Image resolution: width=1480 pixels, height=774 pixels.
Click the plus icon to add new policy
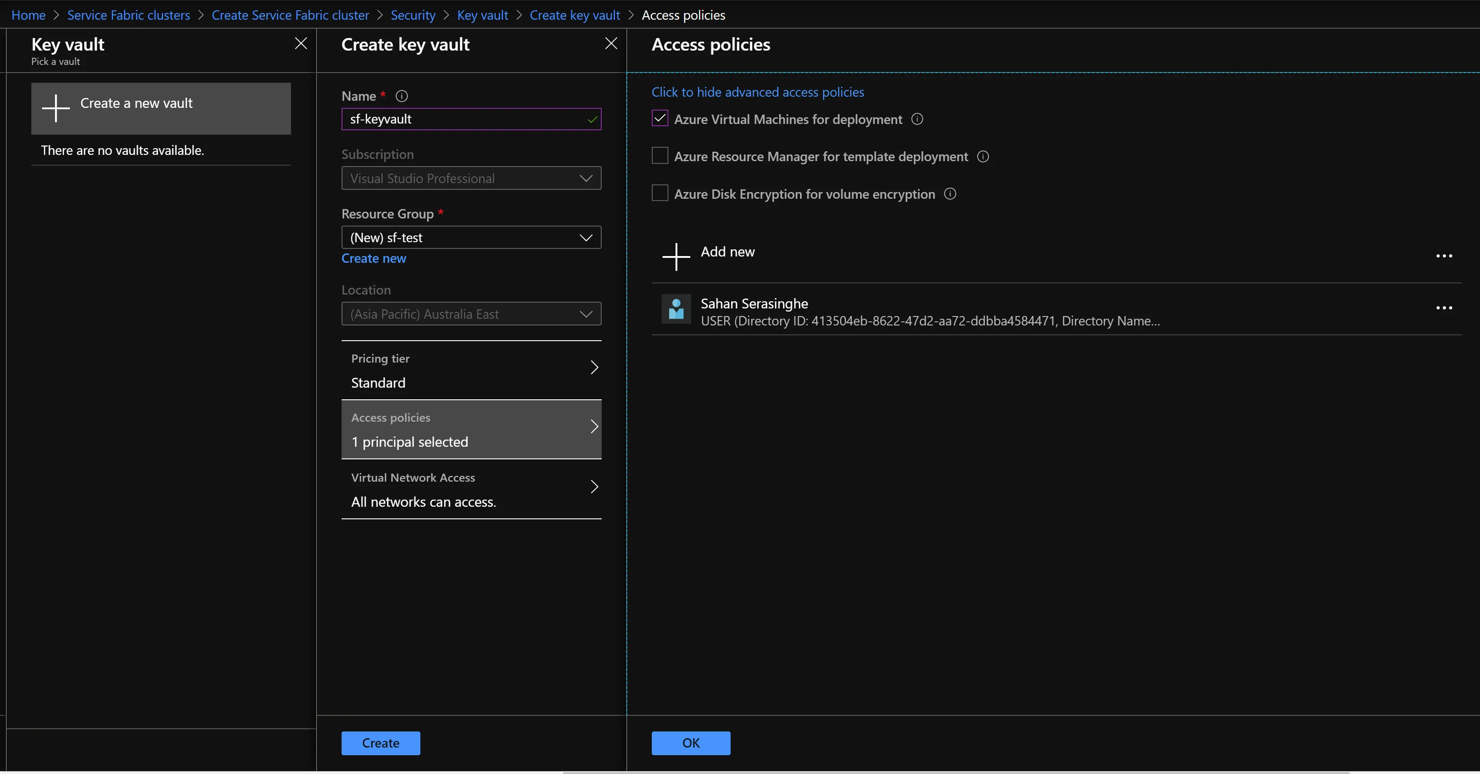676,256
